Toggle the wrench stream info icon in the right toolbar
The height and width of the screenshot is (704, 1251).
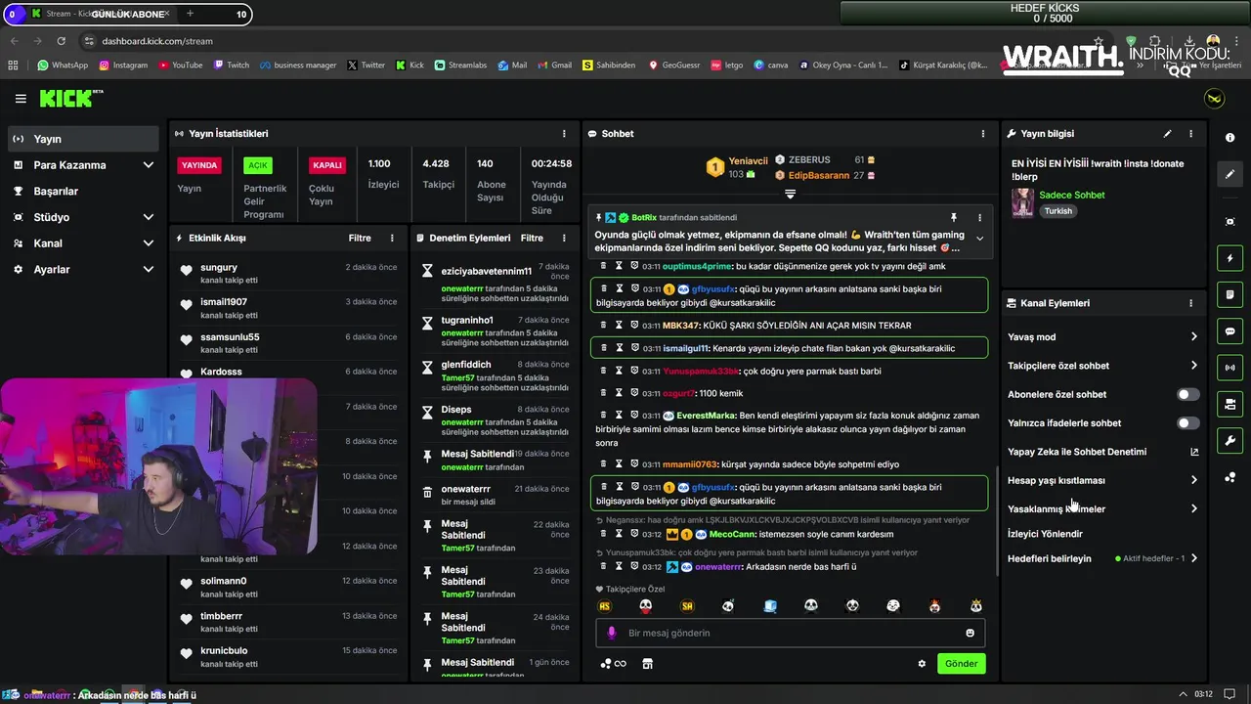[1229, 440]
